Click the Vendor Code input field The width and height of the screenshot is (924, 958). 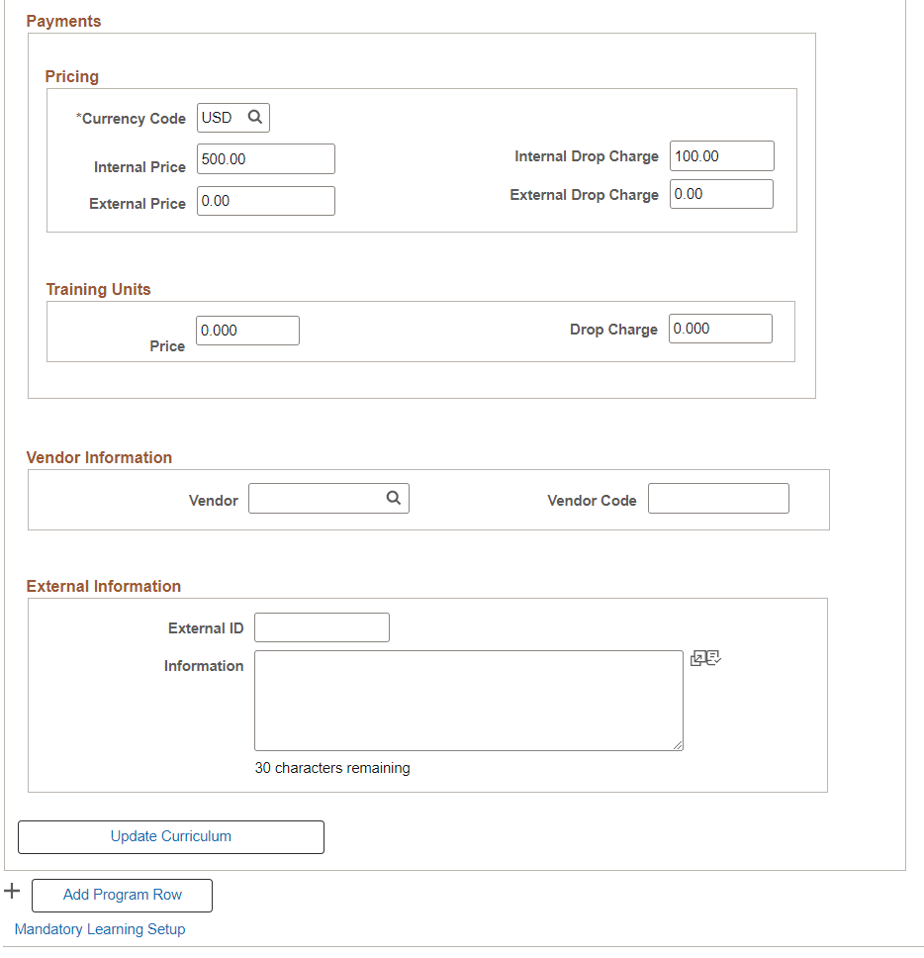[718, 499]
